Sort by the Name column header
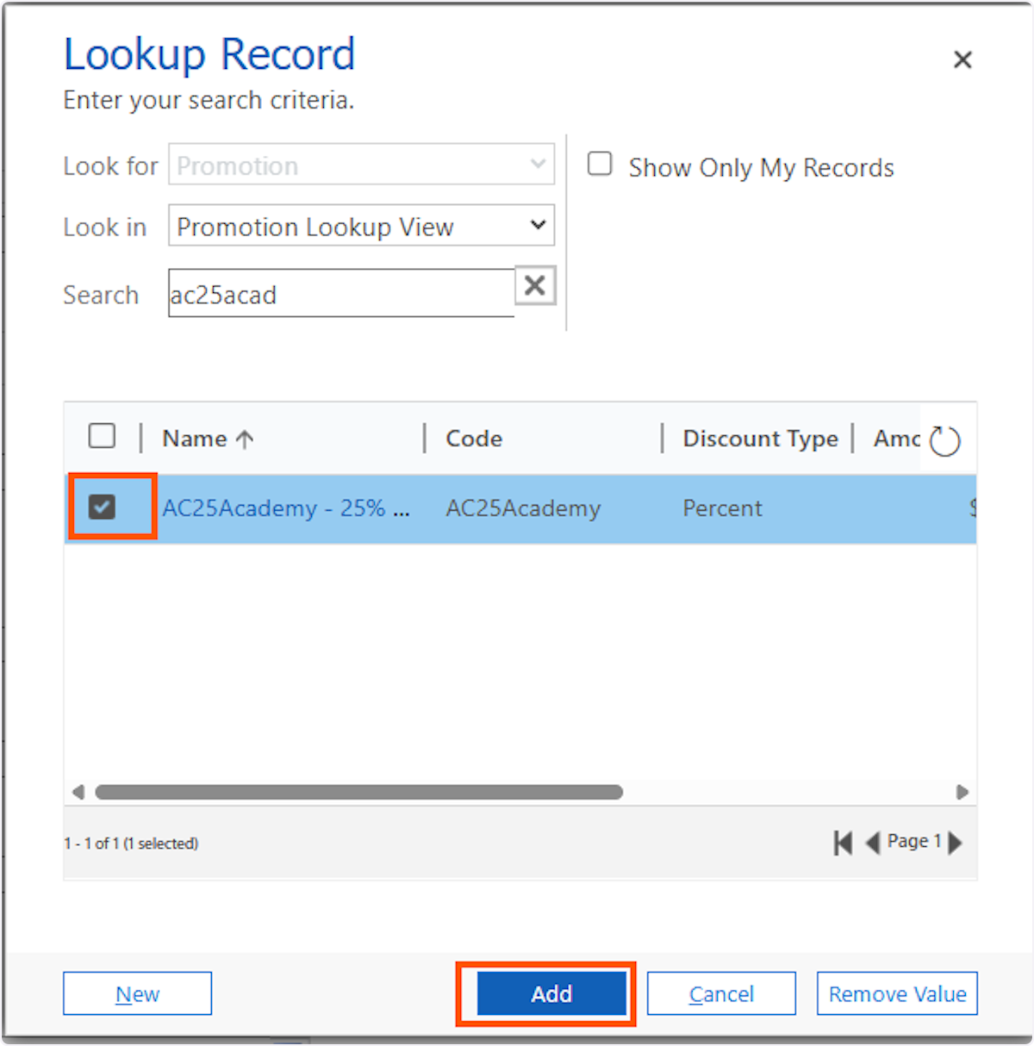Image resolution: width=1034 pixels, height=1046 pixels. pyautogui.click(x=208, y=439)
